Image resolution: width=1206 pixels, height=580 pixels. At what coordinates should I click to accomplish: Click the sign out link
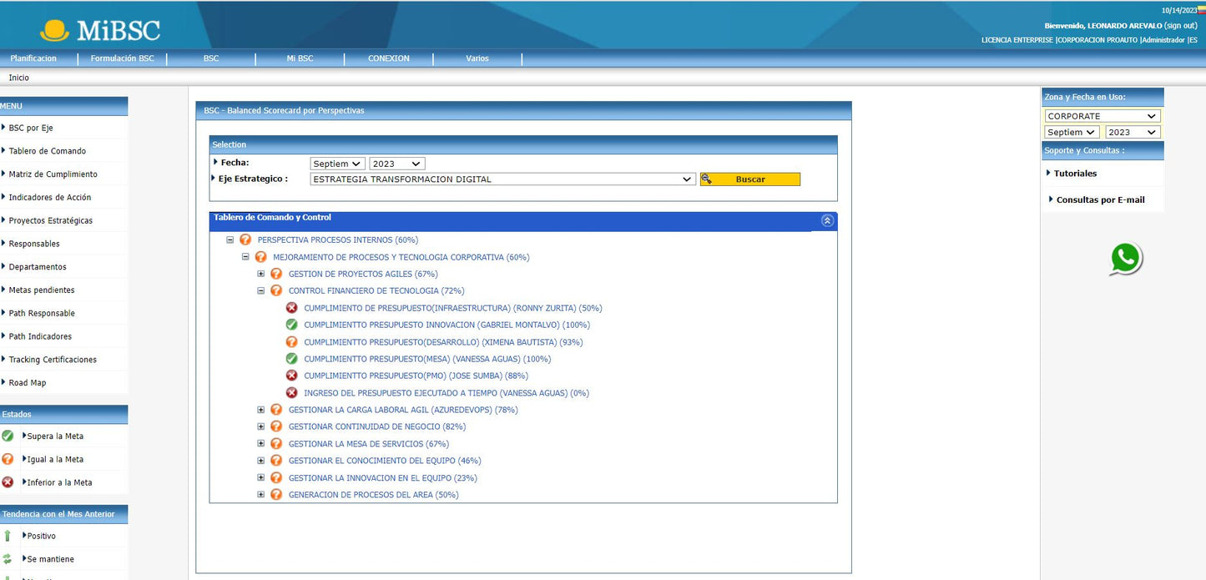[x=1180, y=26]
